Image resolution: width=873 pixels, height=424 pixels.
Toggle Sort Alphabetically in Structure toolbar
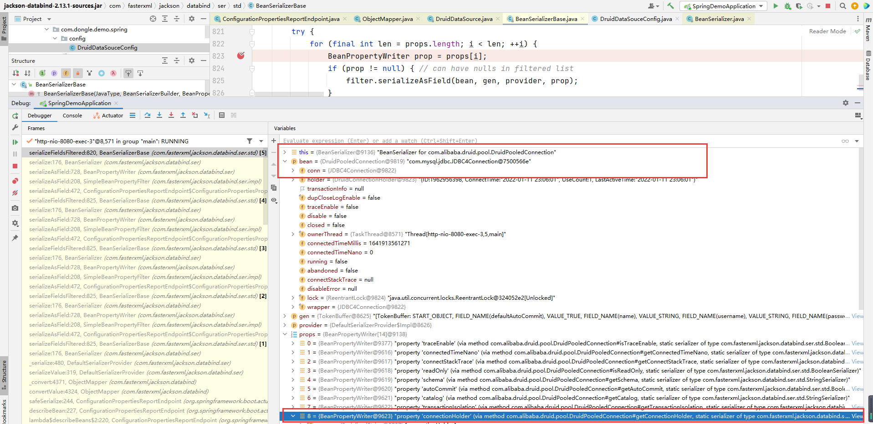pos(27,73)
